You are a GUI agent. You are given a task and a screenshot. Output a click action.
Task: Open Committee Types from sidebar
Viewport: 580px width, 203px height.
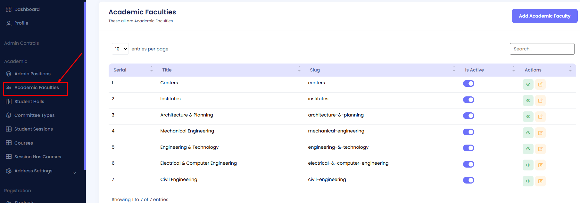[x=34, y=115]
